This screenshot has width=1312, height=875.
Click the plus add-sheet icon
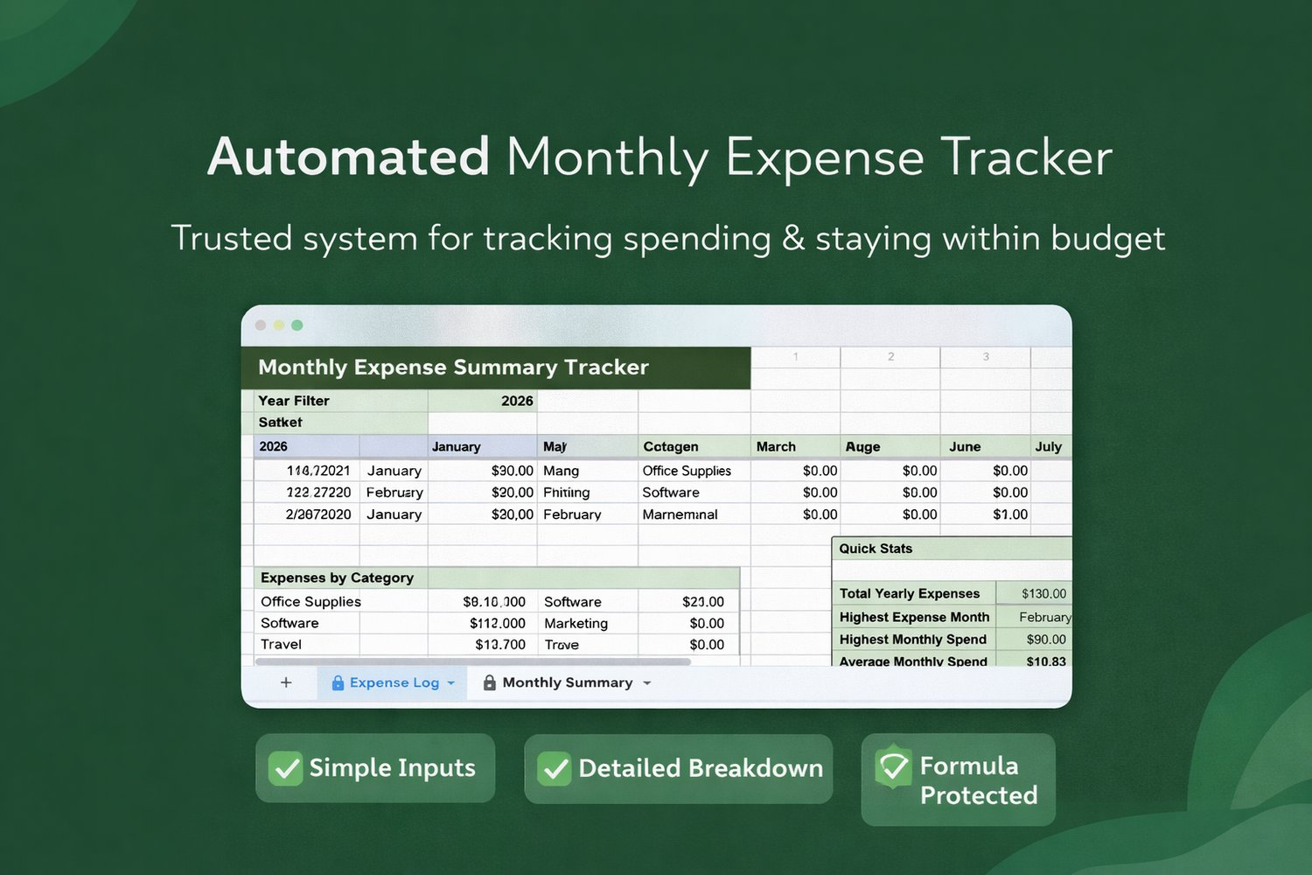click(x=286, y=682)
